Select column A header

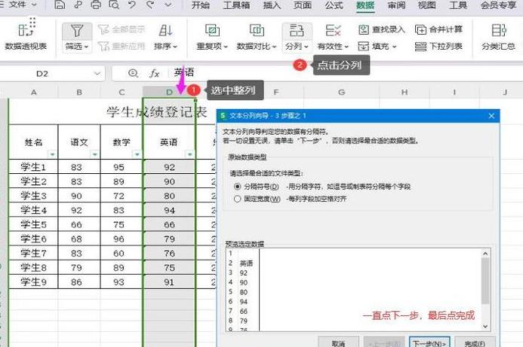pos(33,92)
